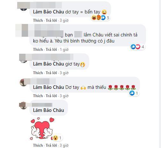Reply to the heart sticker comment

click(x=51, y=145)
